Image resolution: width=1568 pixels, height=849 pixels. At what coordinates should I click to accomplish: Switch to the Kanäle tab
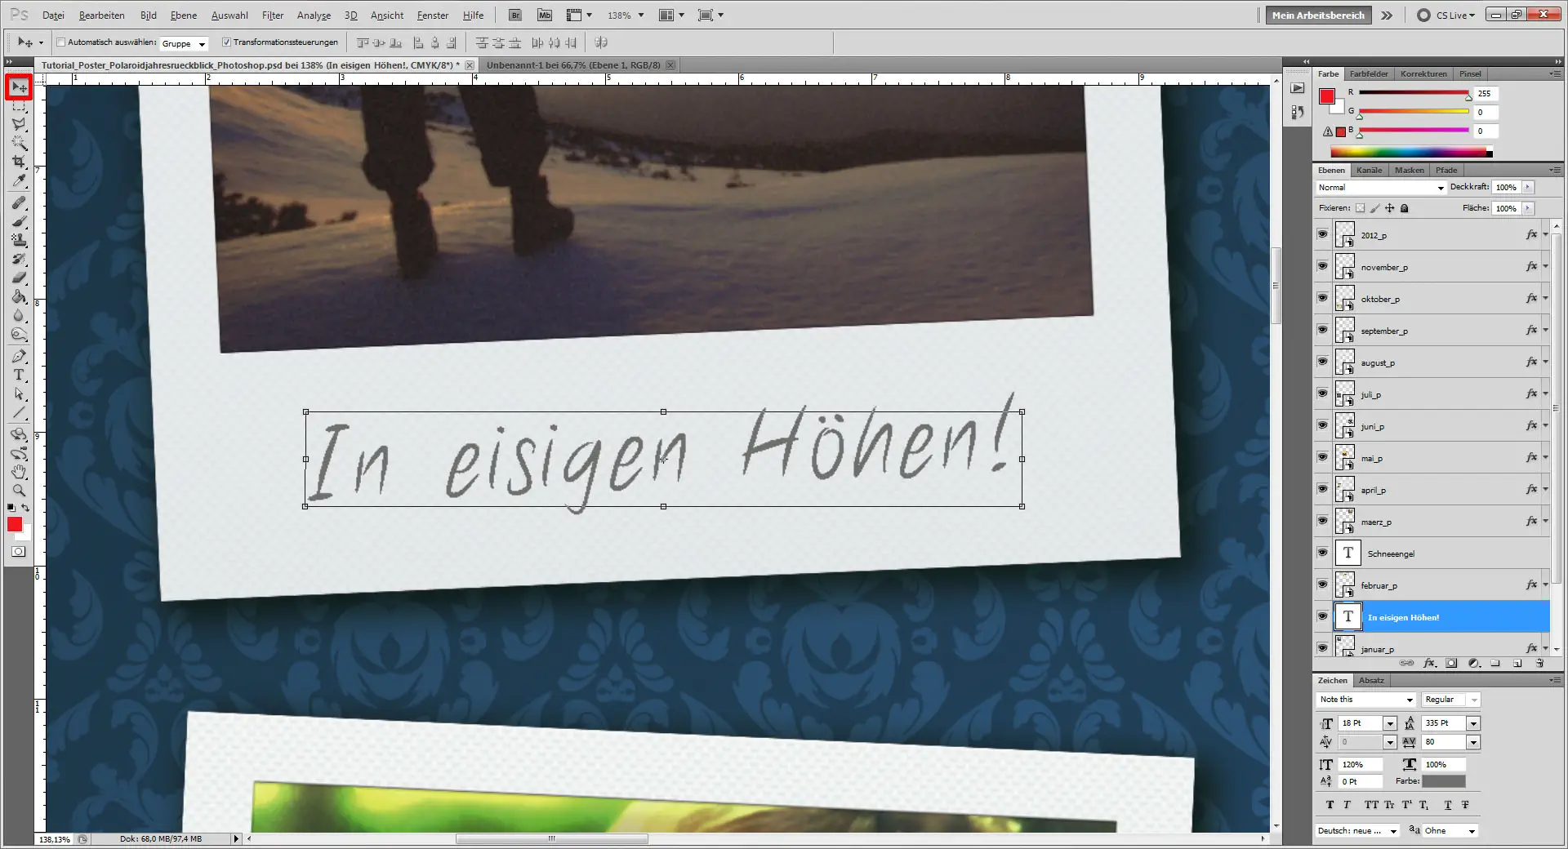pos(1369,170)
